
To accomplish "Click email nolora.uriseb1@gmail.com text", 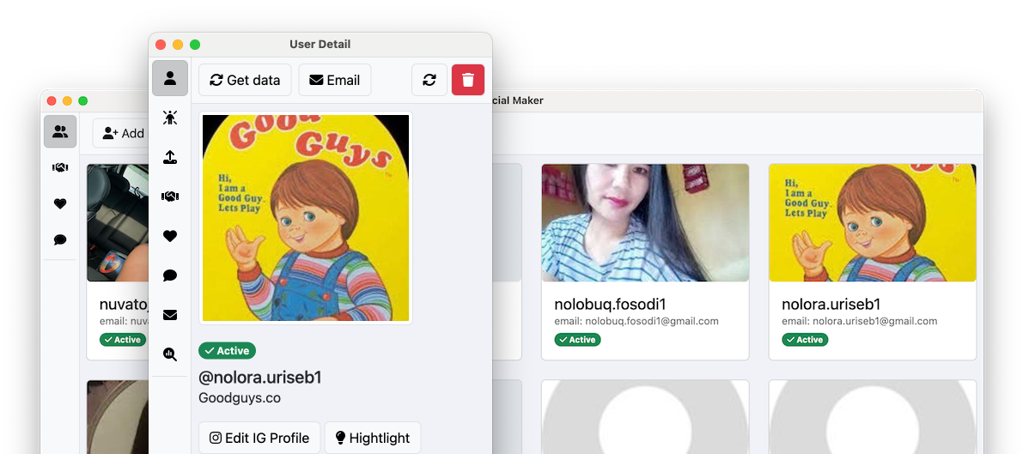I will pos(859,321).
